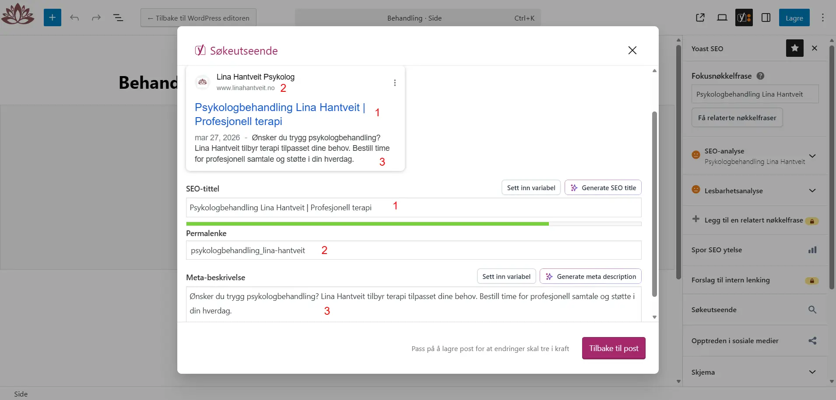Insert variable into meta description

tap(506, 276)
